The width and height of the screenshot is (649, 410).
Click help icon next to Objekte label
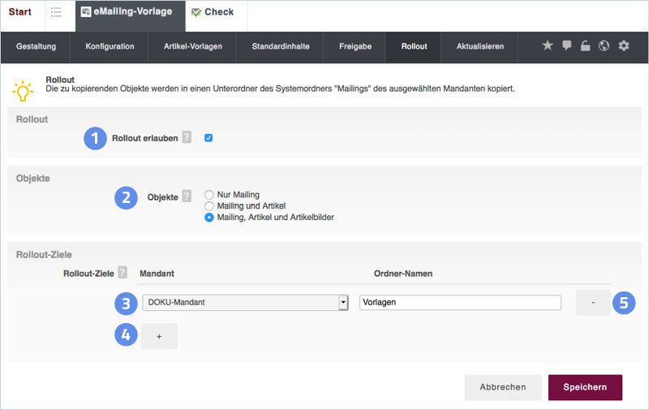pos(187,196)
